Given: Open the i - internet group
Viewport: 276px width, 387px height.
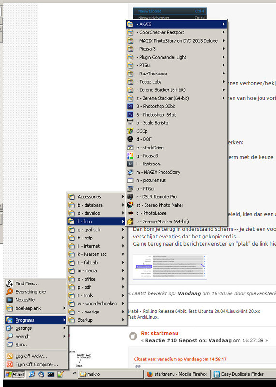Looking at the screenshot, I should tap(97, 246).
